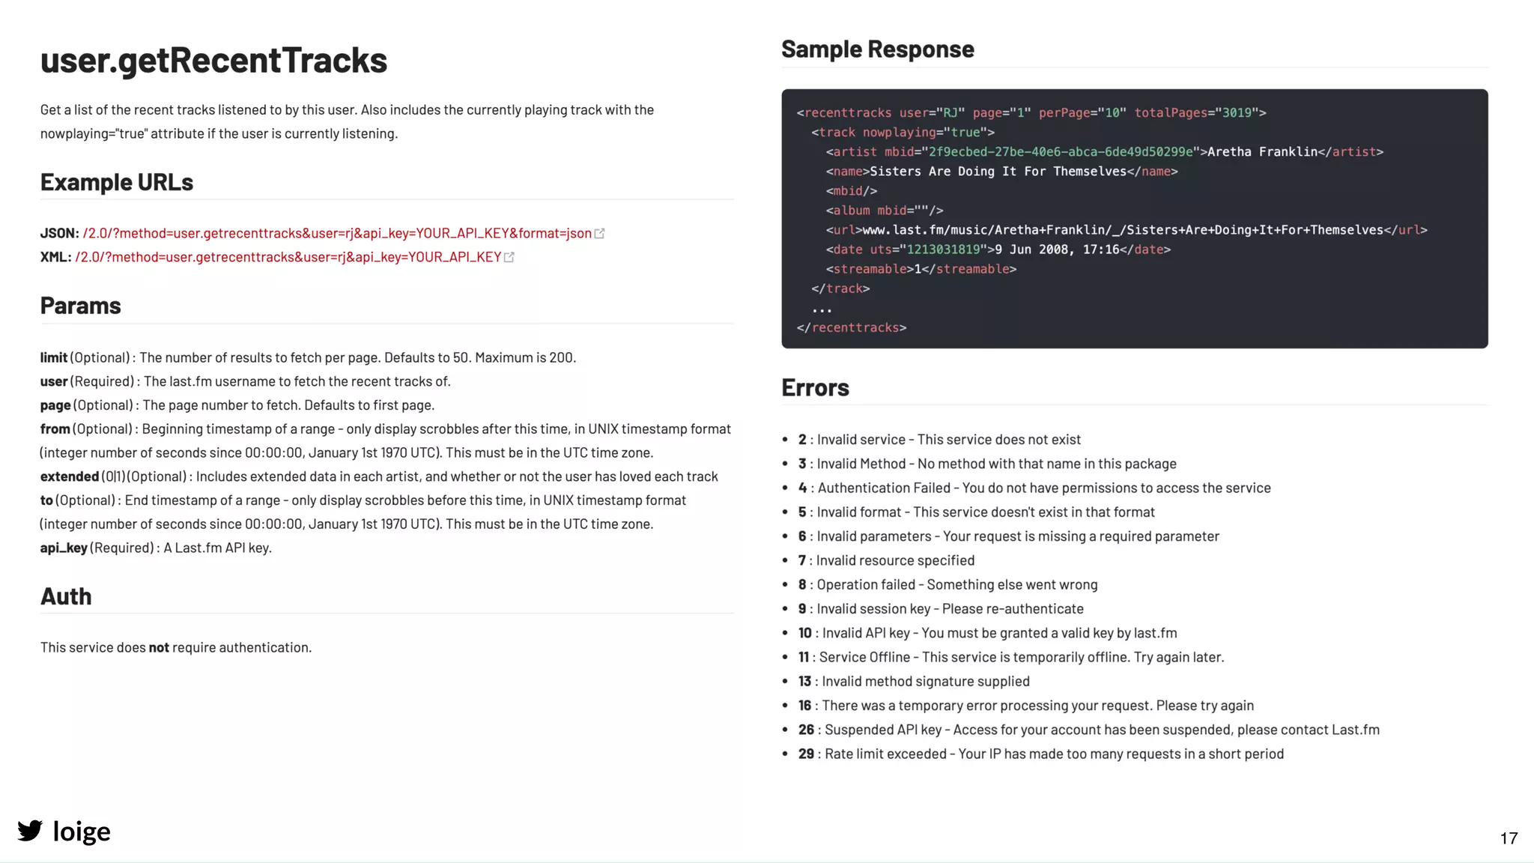Click the Params section heading
The image size is (1534, 863).
[x=80, y=306]
